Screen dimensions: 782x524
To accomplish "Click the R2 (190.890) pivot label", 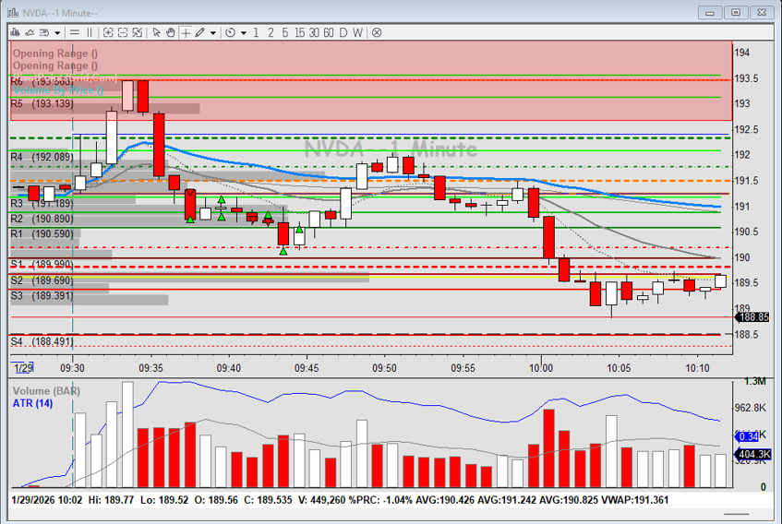I will click(42, 219).
